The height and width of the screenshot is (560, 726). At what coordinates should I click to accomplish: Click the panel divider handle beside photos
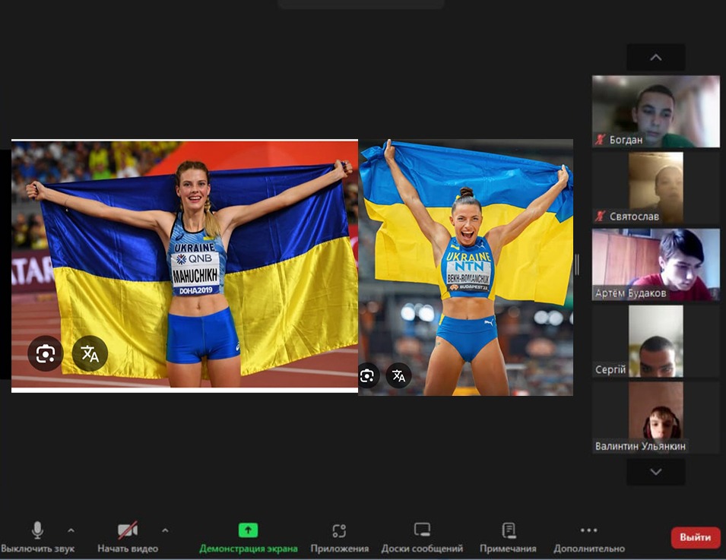[x=577, y=264]
